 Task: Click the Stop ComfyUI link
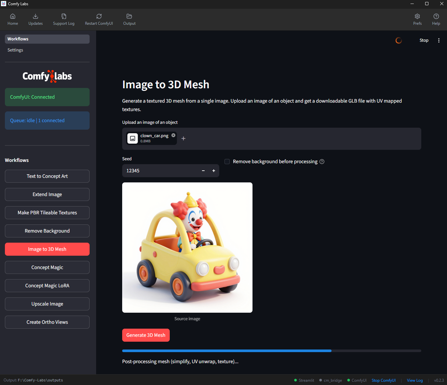click(x=383, y=380)
